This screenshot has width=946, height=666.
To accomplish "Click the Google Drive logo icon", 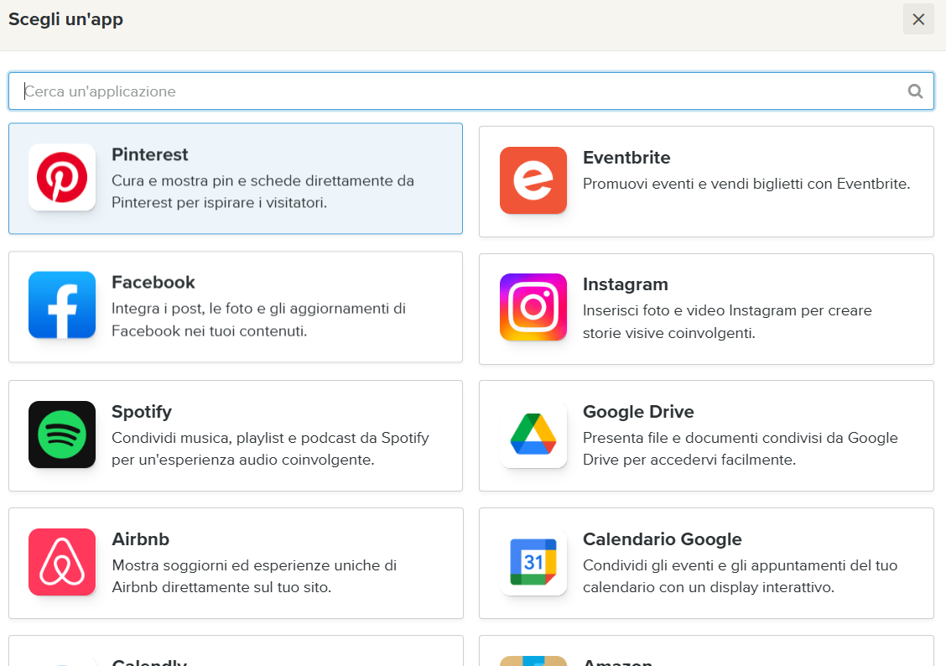I will point(533,434).
